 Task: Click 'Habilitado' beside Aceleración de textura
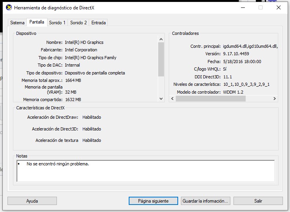[92, 140]
